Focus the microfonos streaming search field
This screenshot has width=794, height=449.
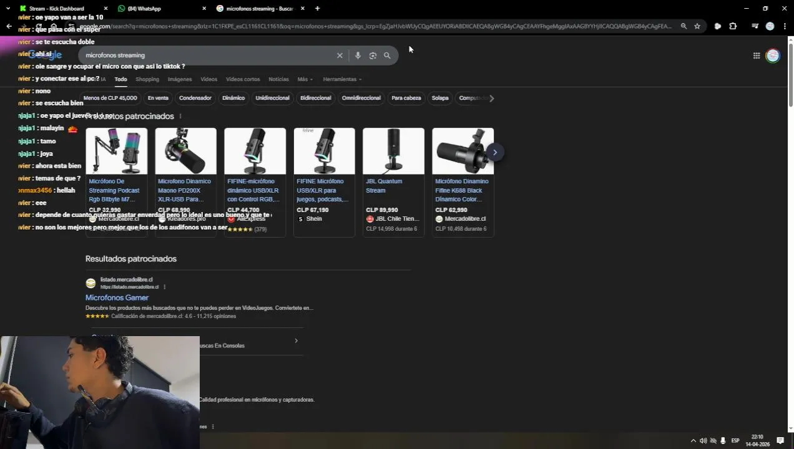pyautogui.click(x=209, y=56)
